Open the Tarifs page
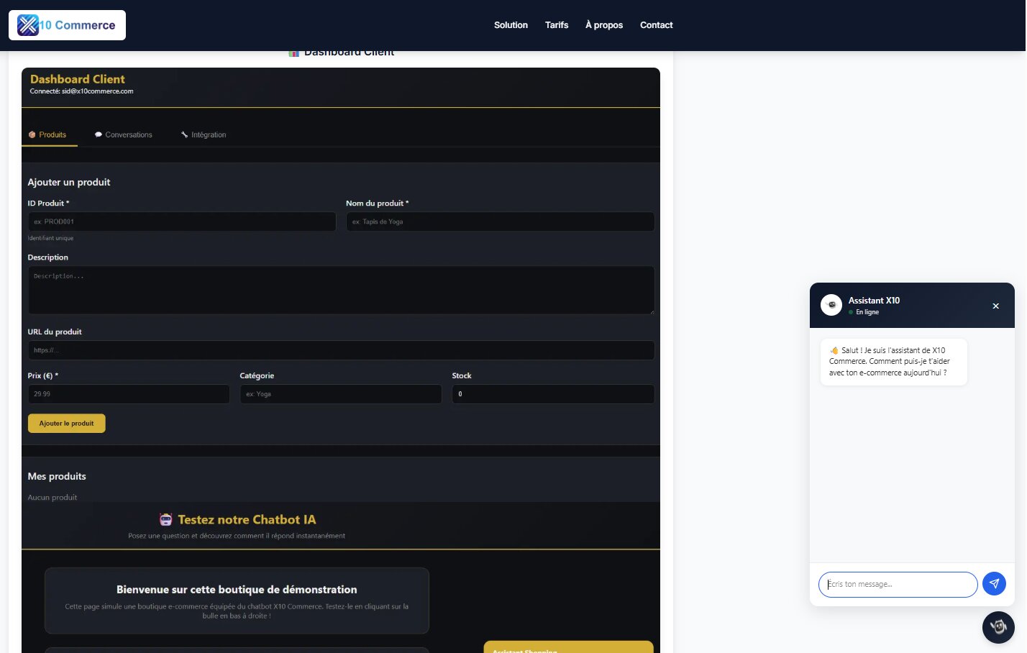Viewport: 1027px width, 653px height. pyautogui.click(x=557, y=25)
